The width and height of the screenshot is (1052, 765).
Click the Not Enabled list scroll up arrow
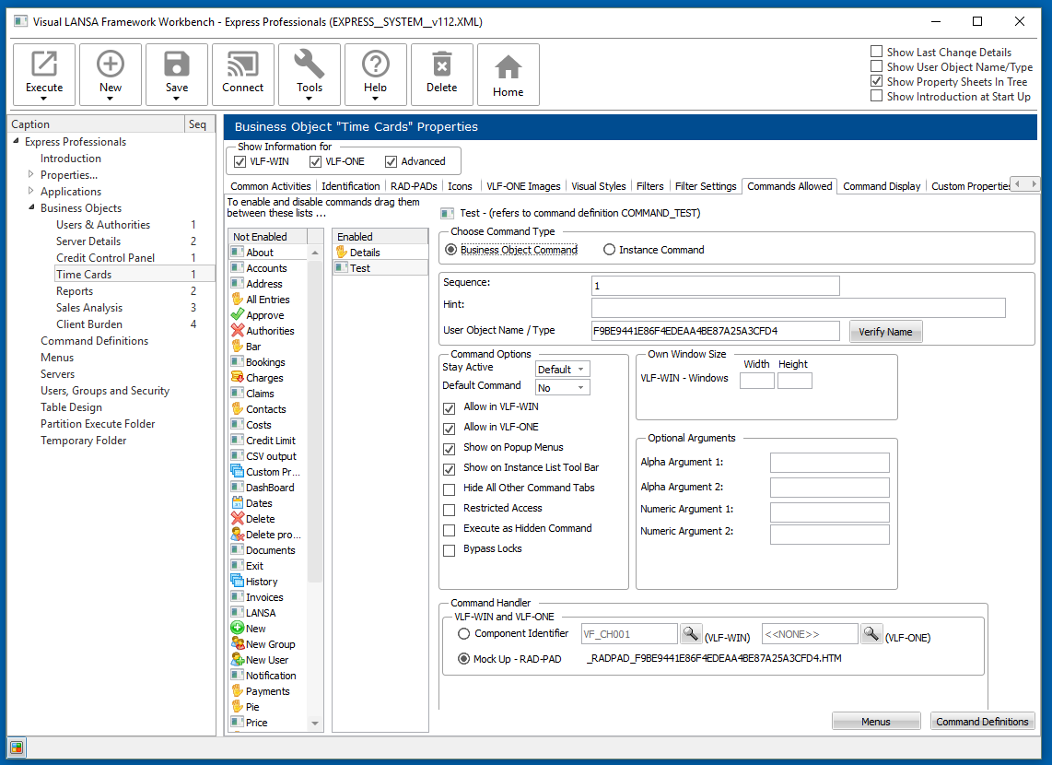pos(315,253)
